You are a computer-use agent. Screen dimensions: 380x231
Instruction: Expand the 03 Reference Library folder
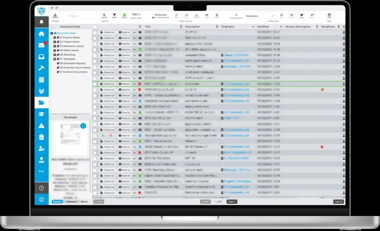tap(55, 46)
